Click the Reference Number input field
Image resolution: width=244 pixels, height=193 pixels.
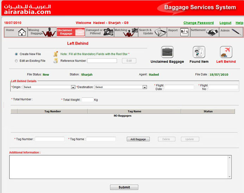tap(102, 61)
